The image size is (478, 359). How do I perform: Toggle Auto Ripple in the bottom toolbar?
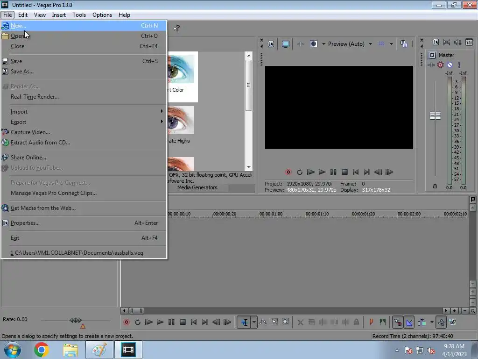tap(422, 322)
